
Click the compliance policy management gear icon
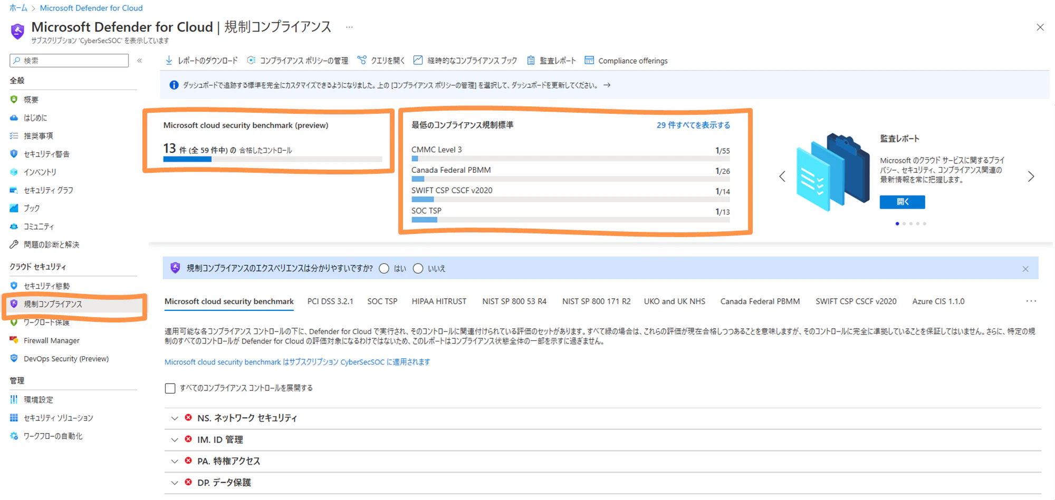point(252,61)
